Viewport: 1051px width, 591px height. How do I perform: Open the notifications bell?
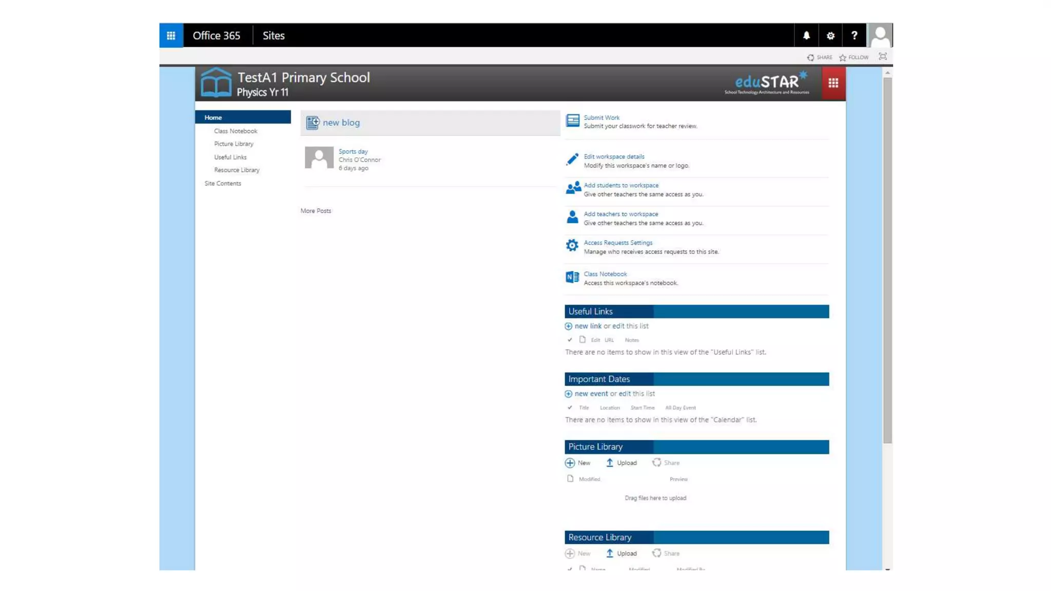[806, 35]
